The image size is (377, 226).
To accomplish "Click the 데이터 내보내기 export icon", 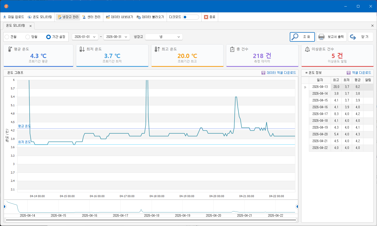I will (108, 17).
